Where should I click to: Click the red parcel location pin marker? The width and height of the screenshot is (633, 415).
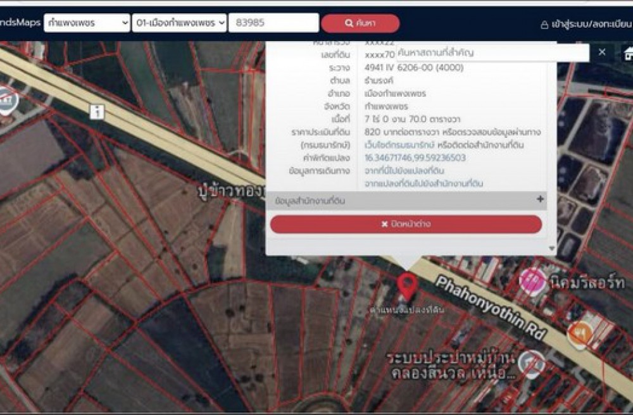(408, 285)
